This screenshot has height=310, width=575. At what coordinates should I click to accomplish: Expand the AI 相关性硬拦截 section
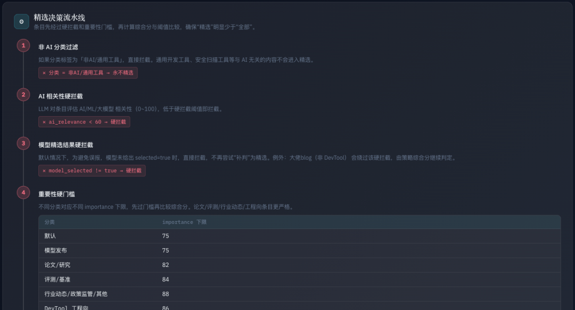60,96
